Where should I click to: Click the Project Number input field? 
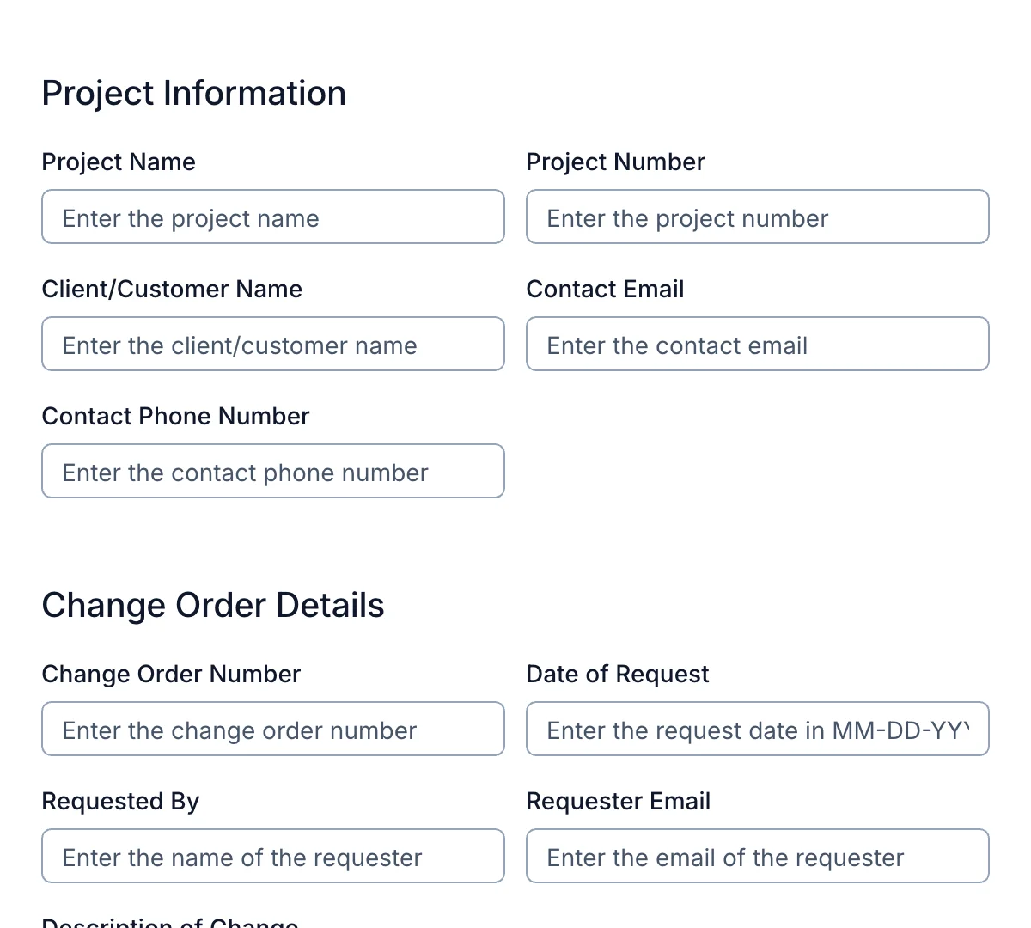pos(758,217)
